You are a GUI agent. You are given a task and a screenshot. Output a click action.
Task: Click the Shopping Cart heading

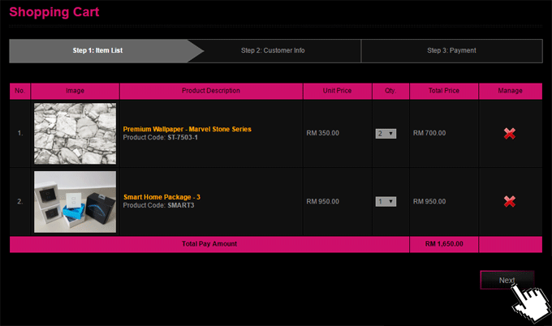click(x=55, y=12)
